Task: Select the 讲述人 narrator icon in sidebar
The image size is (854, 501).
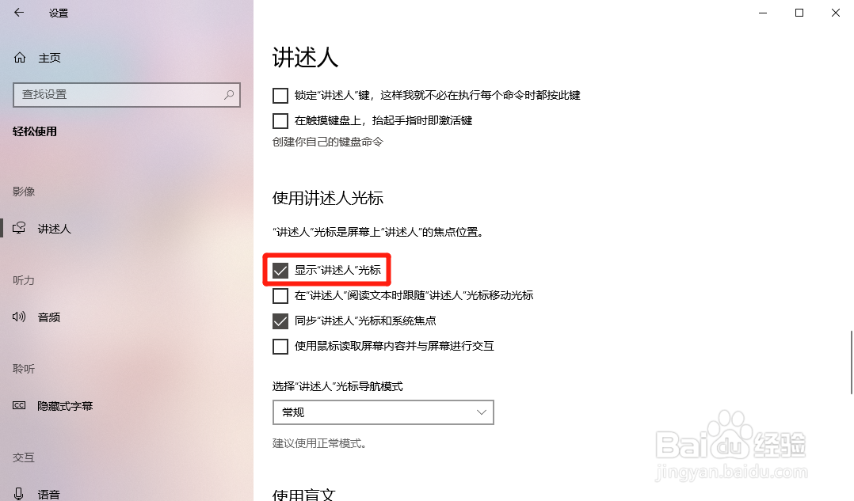Action: click(x=19, y=228)
